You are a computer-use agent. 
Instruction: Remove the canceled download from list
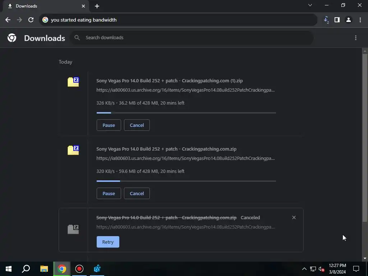294,217
